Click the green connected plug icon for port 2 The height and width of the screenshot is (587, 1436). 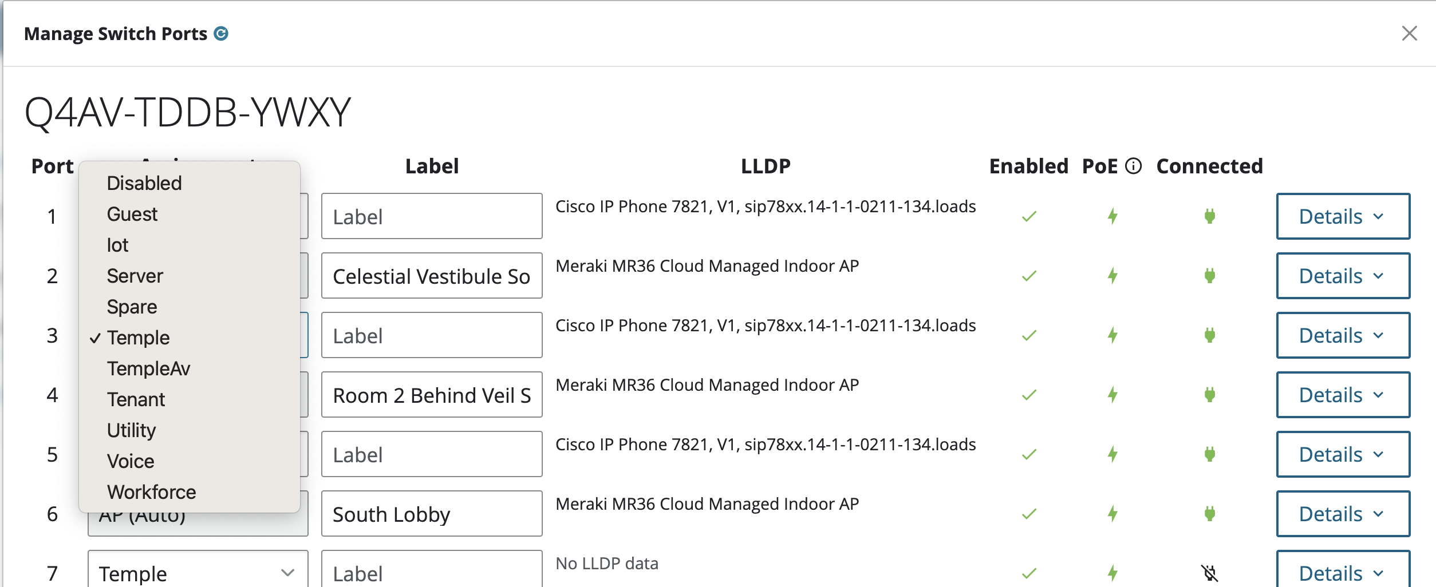[1209, 276]
